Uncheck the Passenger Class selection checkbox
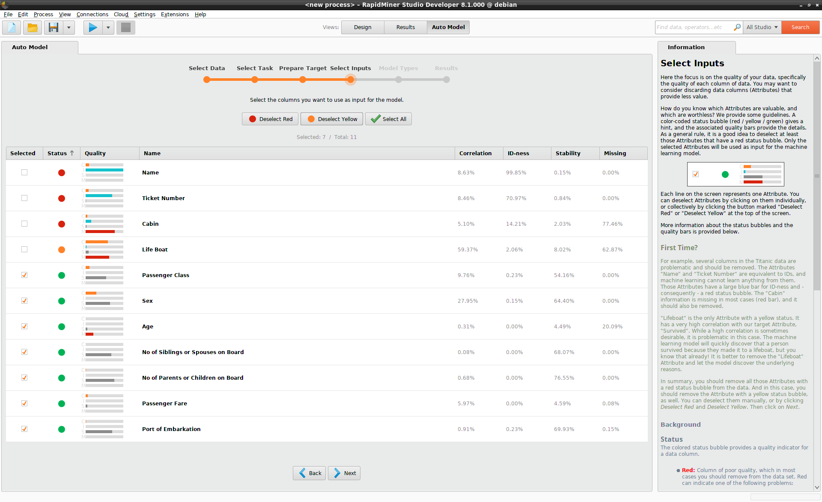Screen dimensions: 822x502 point(24,275)
